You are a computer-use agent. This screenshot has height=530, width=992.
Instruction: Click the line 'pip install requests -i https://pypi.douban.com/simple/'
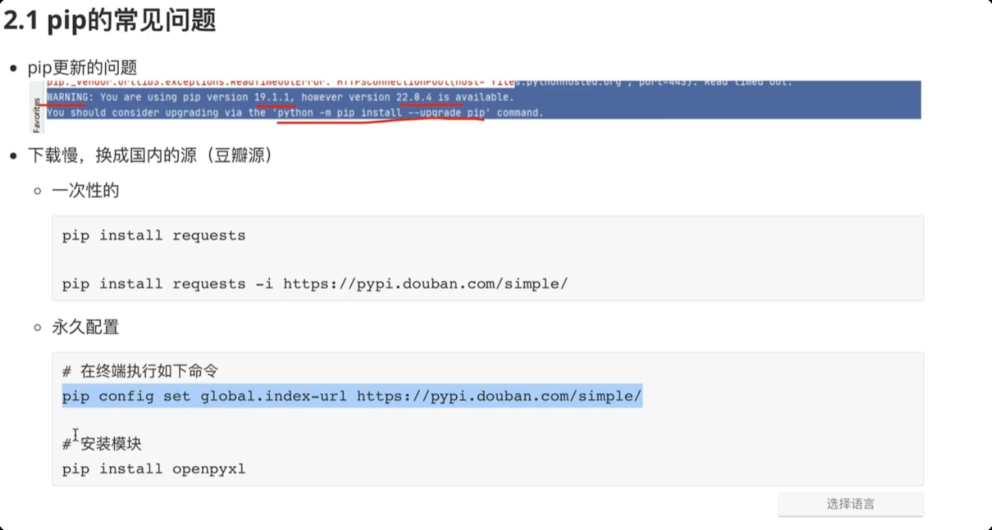[315, 284]
